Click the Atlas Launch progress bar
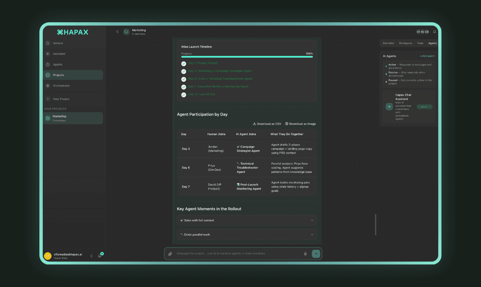This screenshot has height=287, width=481. (x=247, y=57)
